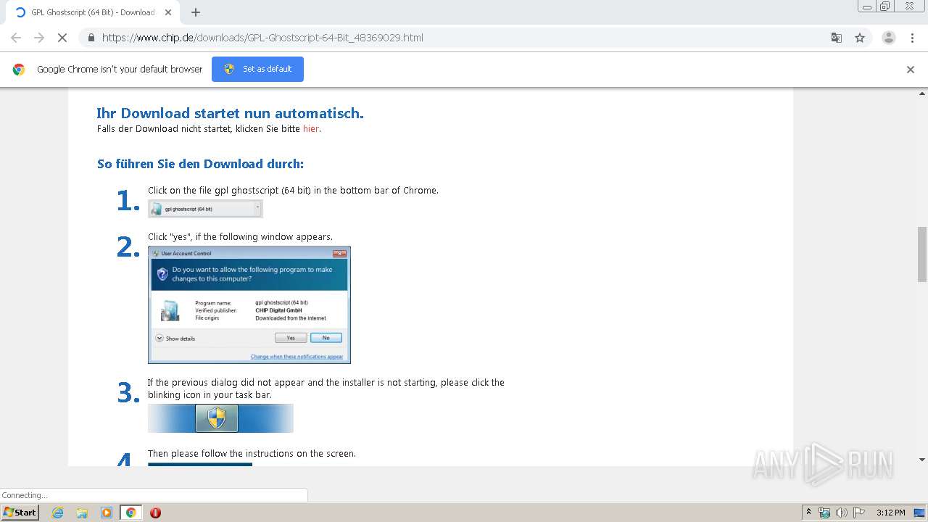Restore down the Chrome window
The height and width of the screenshot is (522, 928).
coord(885,7)
